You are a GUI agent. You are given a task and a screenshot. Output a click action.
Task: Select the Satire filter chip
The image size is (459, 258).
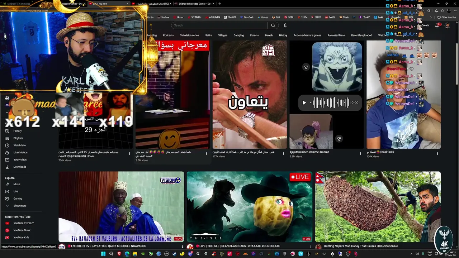[208, 35]
